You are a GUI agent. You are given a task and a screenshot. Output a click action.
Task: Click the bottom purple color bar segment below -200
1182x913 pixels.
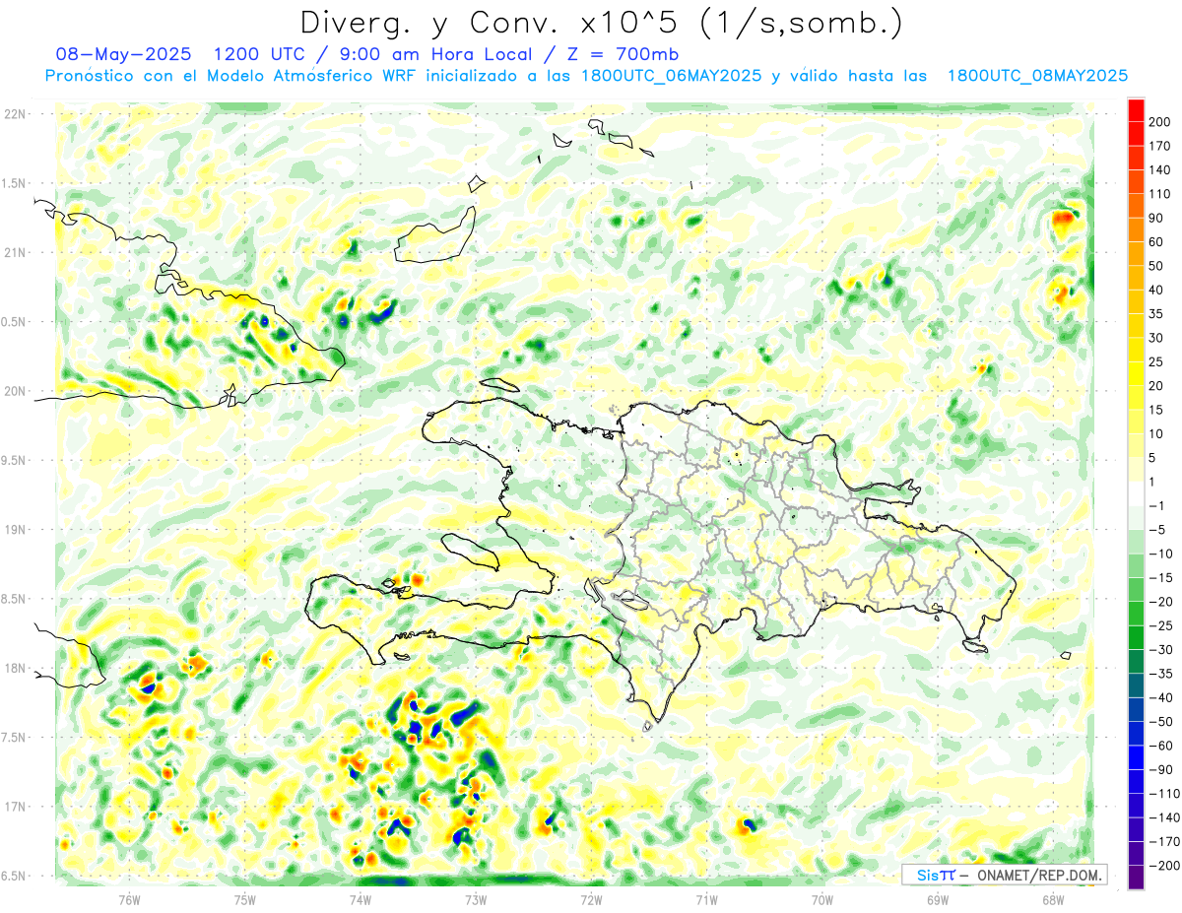pyautogui.click(x=1136, y=878)
